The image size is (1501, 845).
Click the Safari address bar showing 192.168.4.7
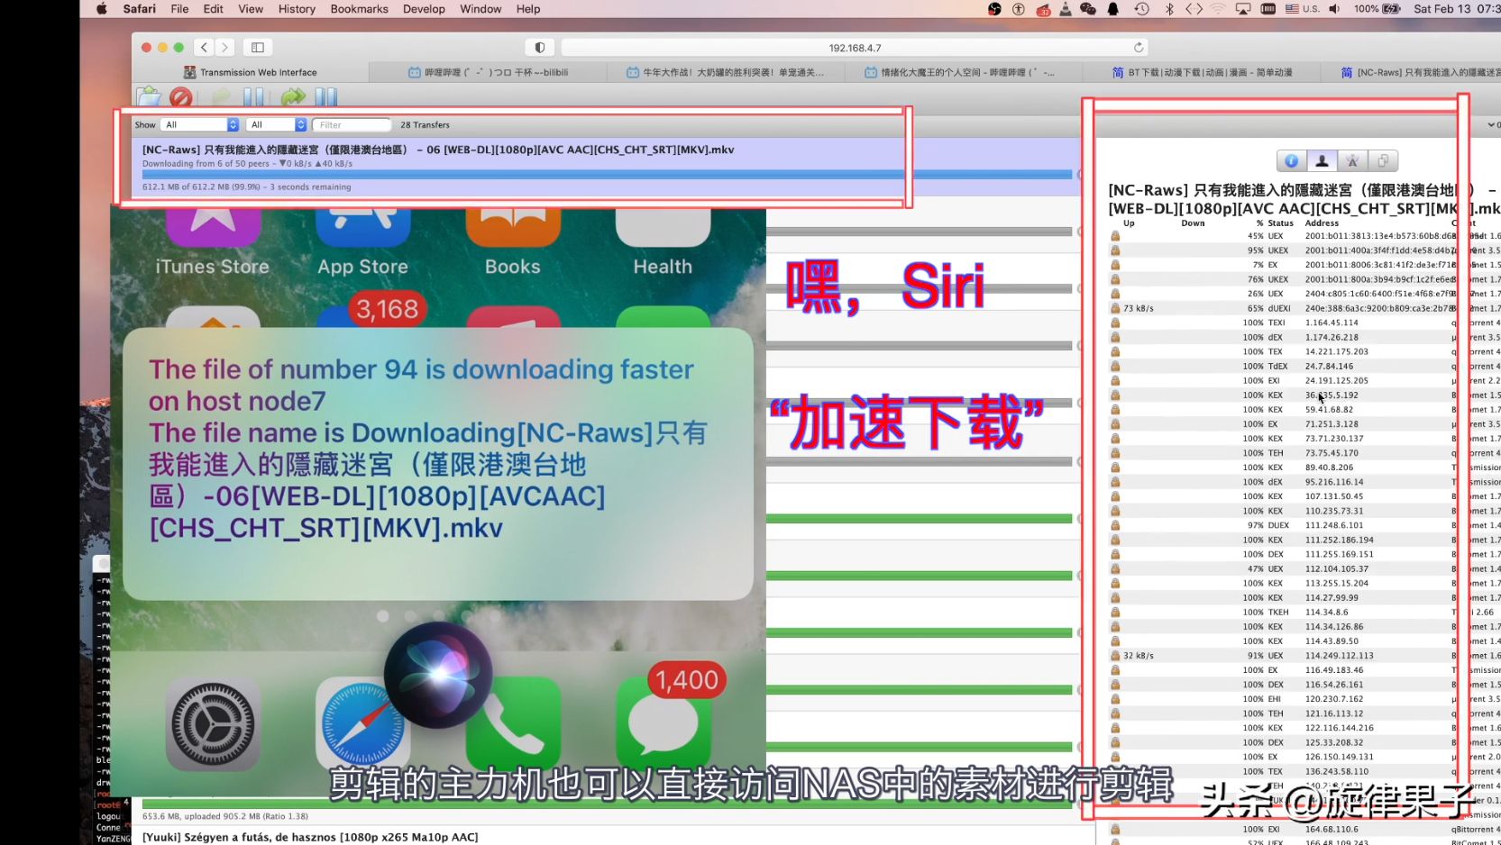tap(855, 48)
